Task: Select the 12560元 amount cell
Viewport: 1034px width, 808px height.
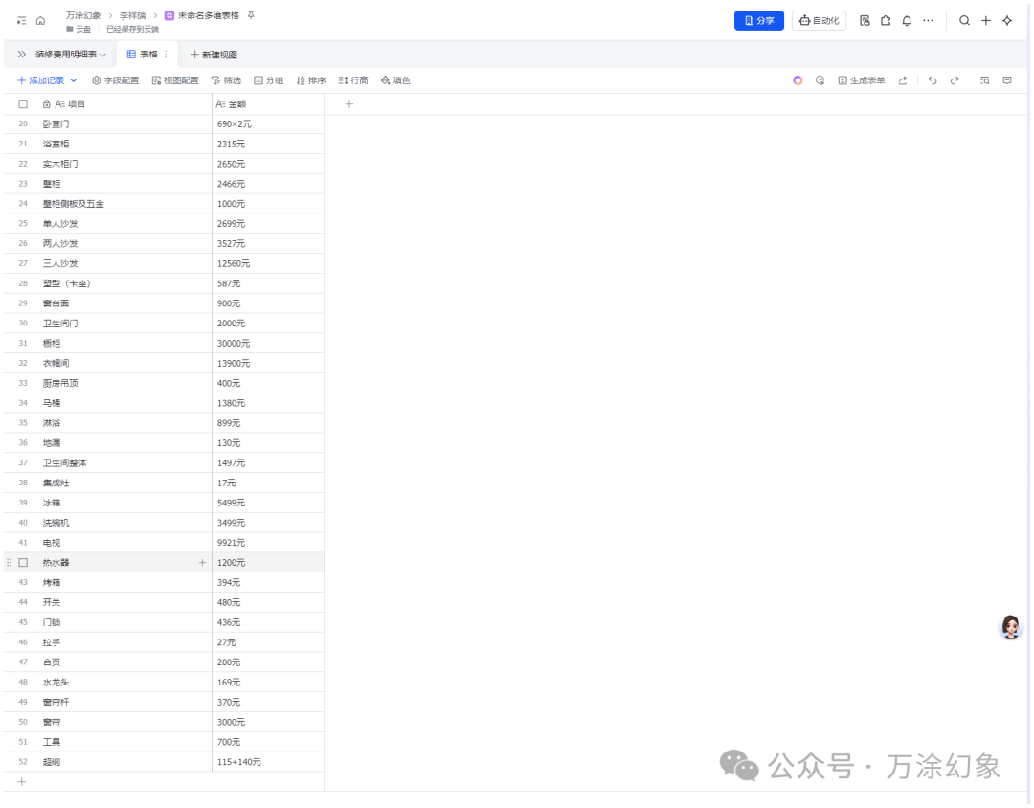Action: pos(268,264)
